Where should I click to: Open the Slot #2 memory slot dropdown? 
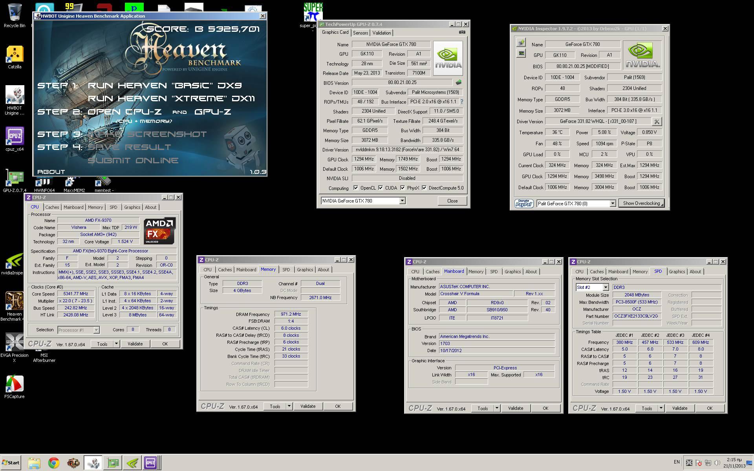[606, 287]
